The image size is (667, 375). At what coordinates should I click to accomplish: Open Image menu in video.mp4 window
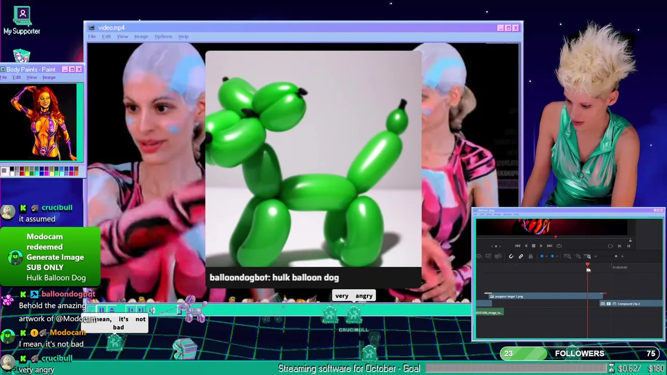point(141,36)
